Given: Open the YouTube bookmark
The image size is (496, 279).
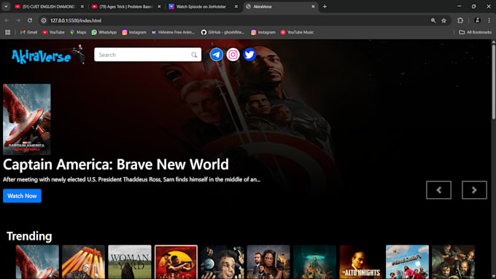Looking at the screenshot, I should click(53, 32).
